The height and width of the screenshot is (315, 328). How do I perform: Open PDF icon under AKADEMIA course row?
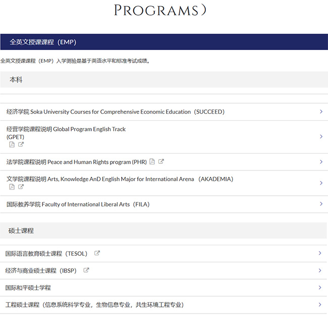tap(12, 187)
